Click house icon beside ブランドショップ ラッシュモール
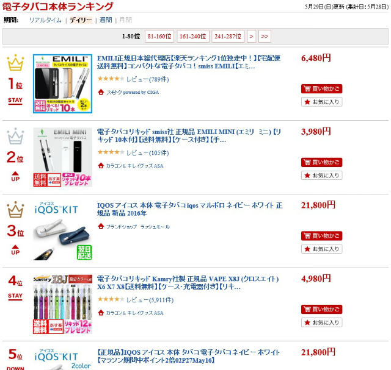 [x=101, y=226]
